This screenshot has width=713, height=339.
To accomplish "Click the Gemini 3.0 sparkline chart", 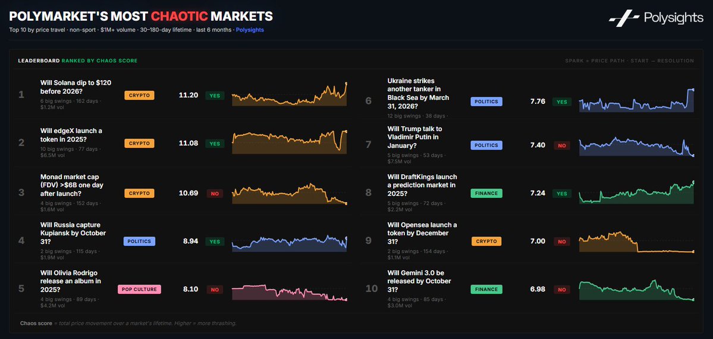I will (637, 290).
